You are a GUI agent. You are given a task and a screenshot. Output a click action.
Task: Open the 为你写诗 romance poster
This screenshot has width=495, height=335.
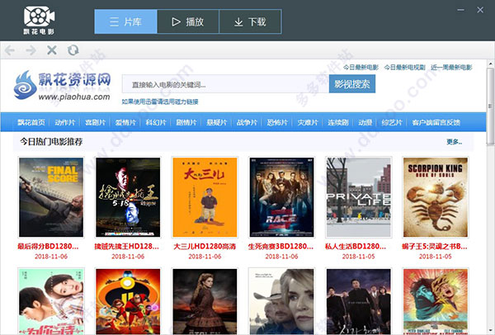tap(51, 301)
